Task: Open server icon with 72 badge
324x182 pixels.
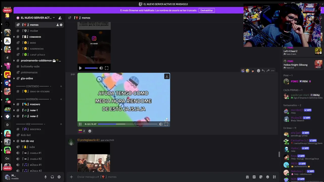Action: pos(7,49)
